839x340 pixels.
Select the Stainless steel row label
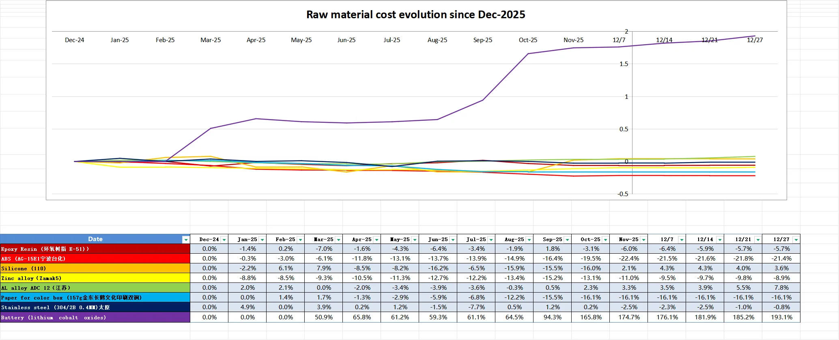tap(95, 307)
